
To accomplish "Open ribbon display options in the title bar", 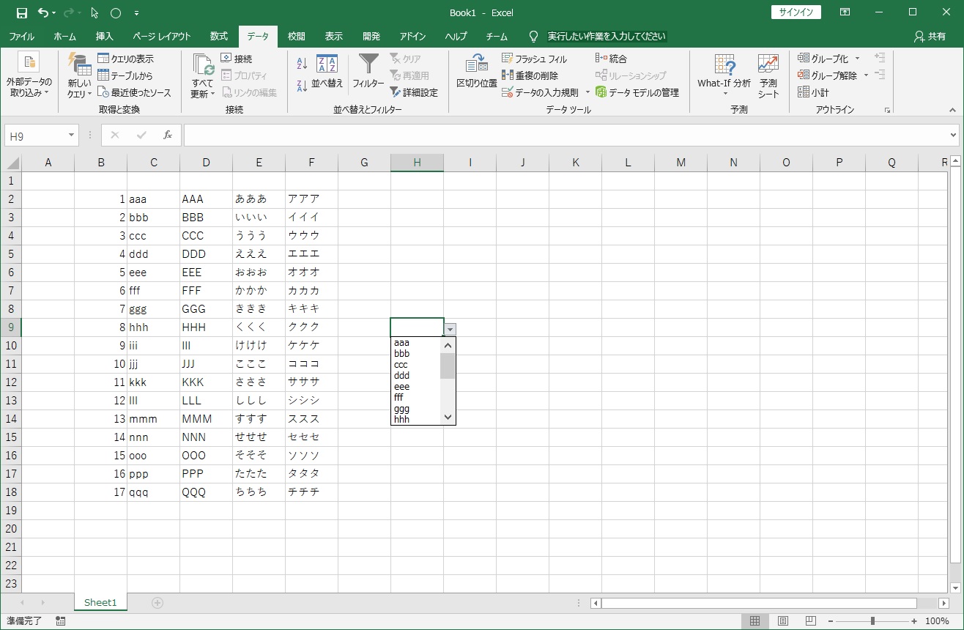I will click(x=845, y=12).
